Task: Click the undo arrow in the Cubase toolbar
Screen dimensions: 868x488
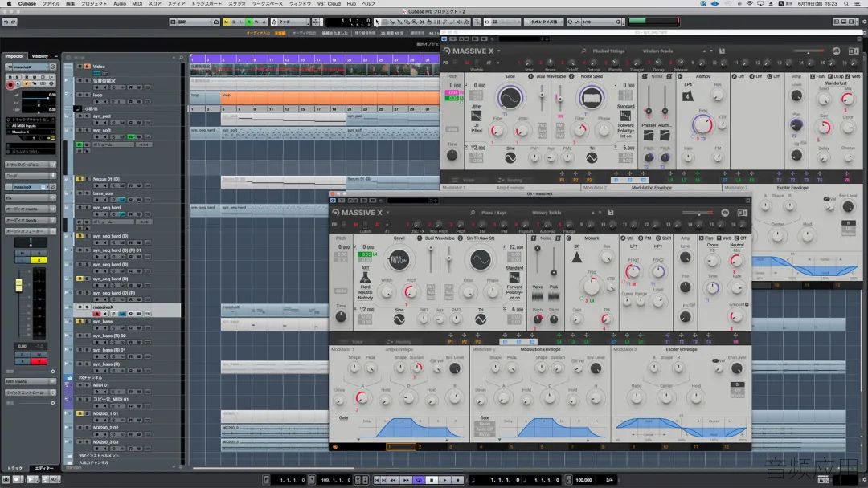Action: [x=6, y=22]
